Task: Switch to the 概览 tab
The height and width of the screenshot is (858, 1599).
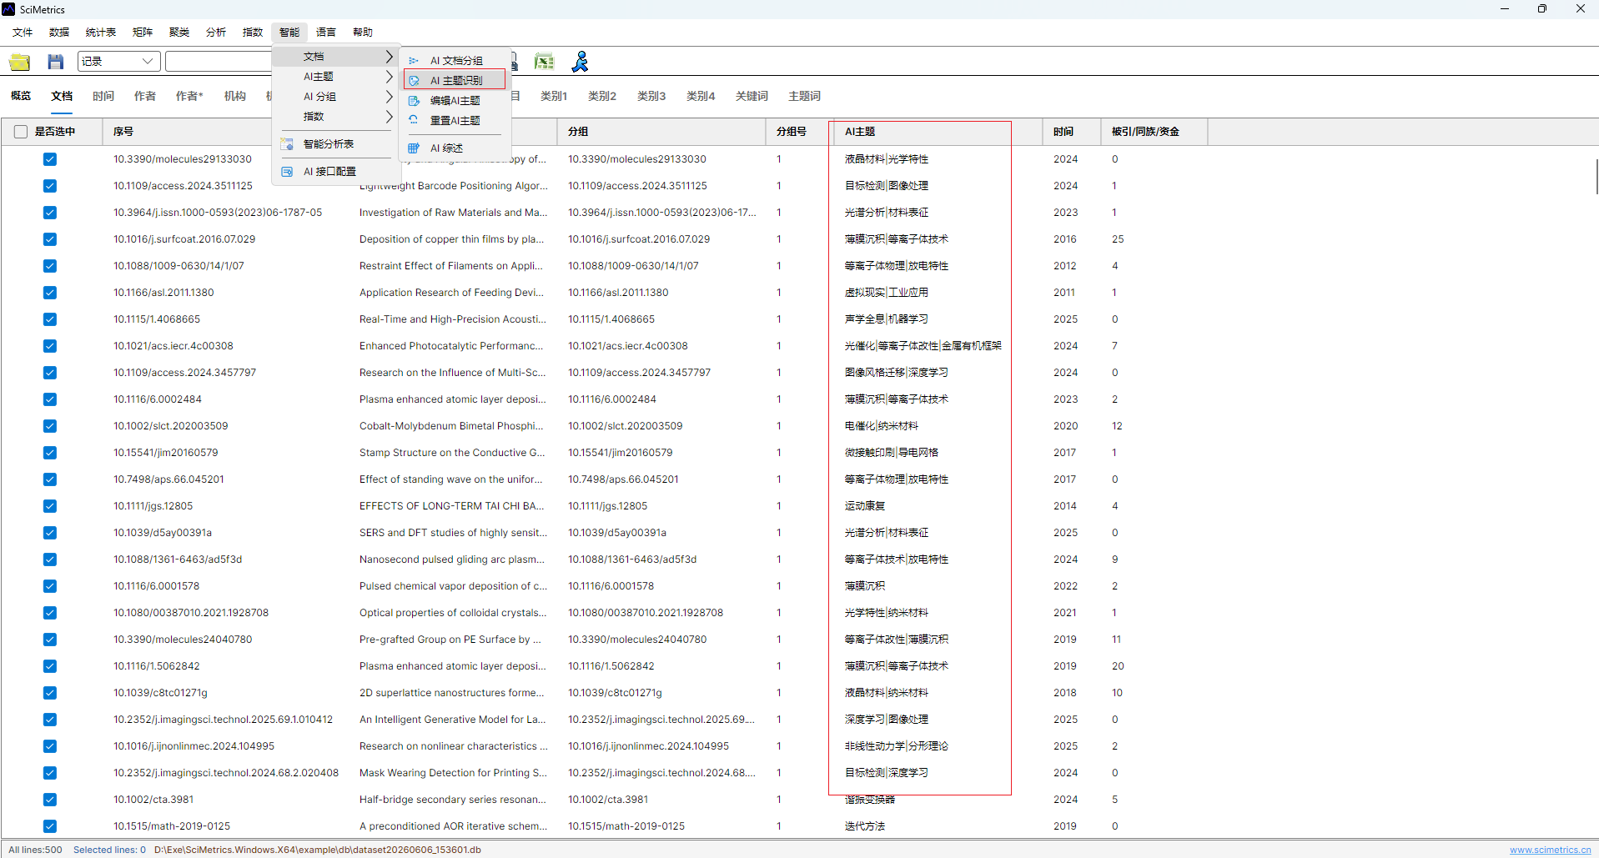Action: tap(21, 97)
